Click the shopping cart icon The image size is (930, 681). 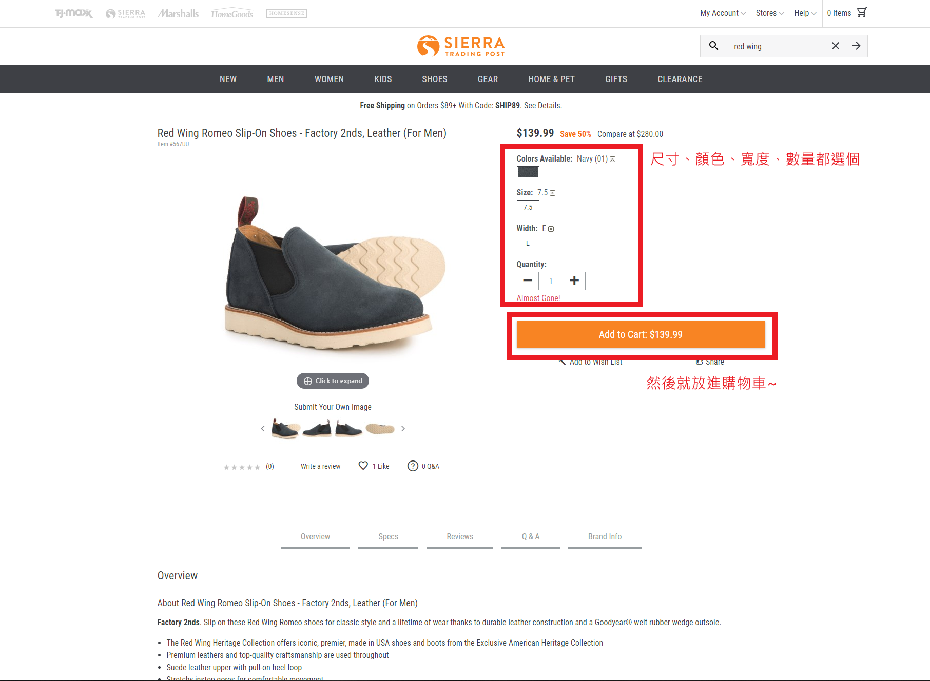tap(862, 13)
